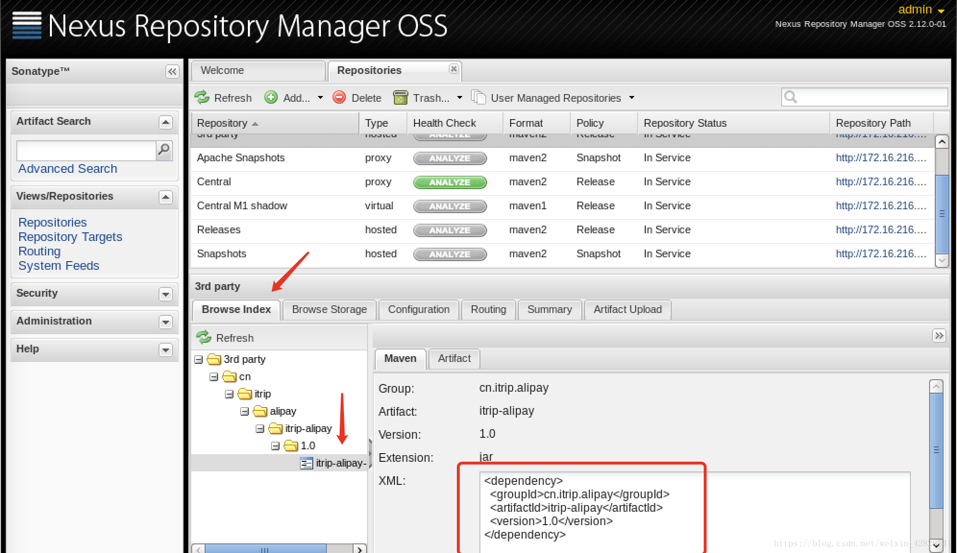
Task: Sort by the Repository column header
Action: (275, 123)
